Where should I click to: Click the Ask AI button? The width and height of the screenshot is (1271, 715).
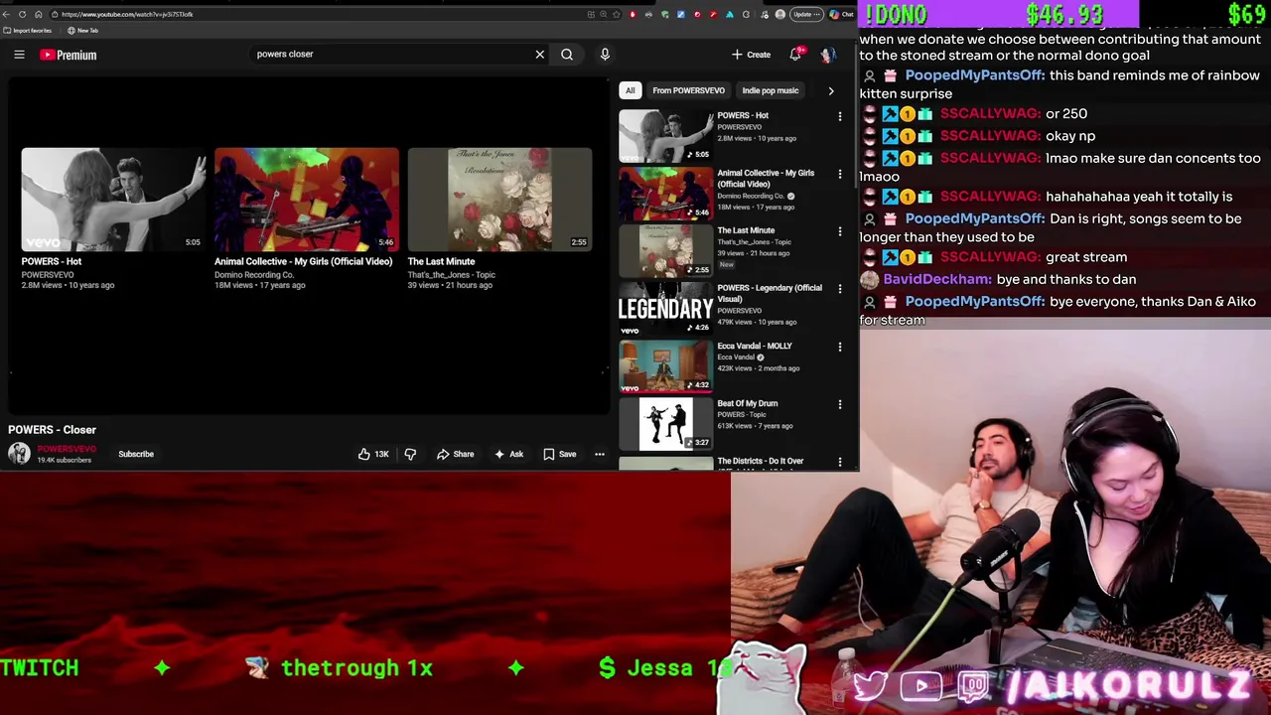coord(508,454)
